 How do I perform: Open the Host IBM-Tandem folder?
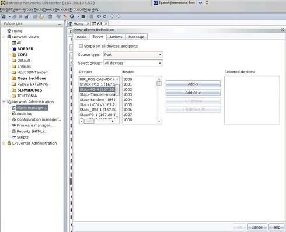click(33, 72)
